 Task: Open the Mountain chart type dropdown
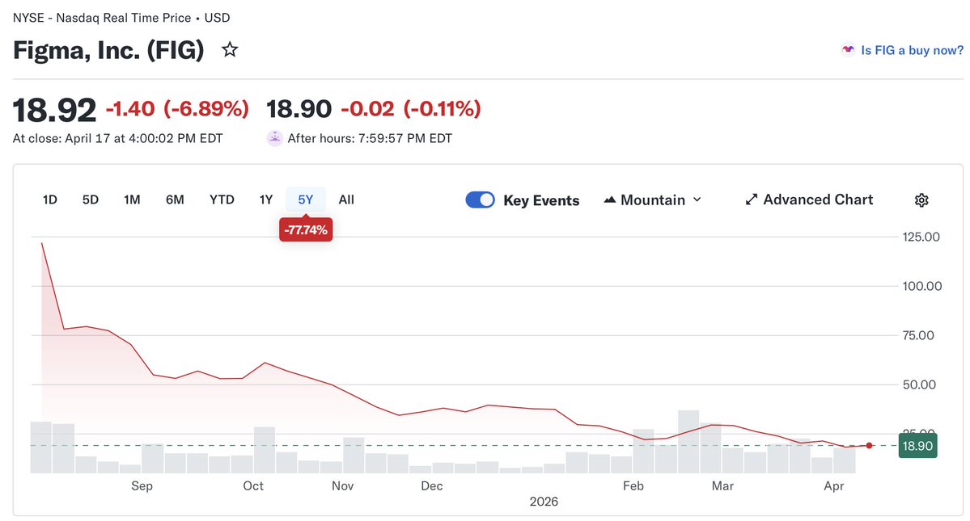(x=653, y=200)
